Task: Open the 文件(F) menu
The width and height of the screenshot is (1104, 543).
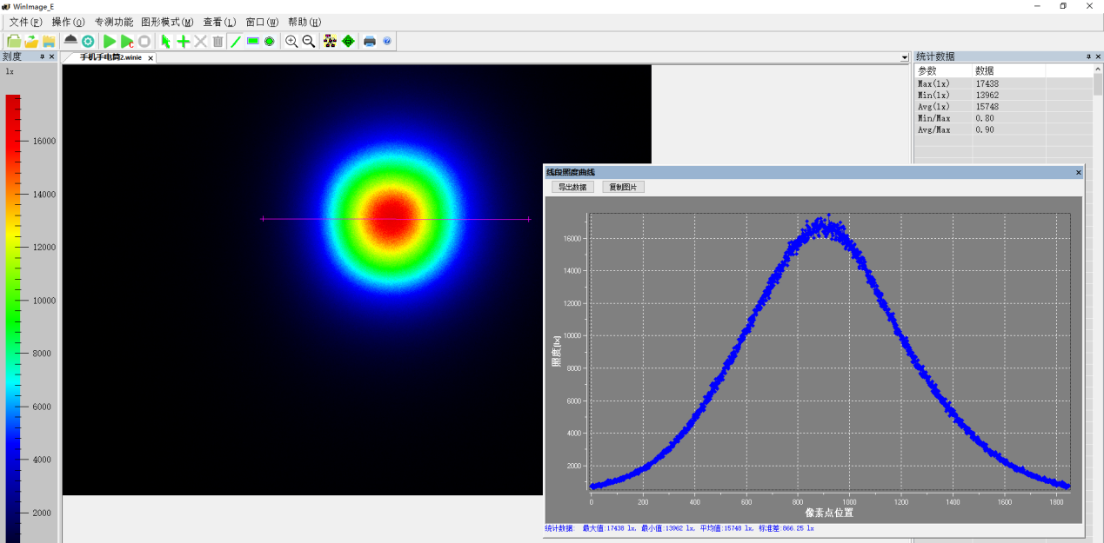Action: [x=25, y=22]
